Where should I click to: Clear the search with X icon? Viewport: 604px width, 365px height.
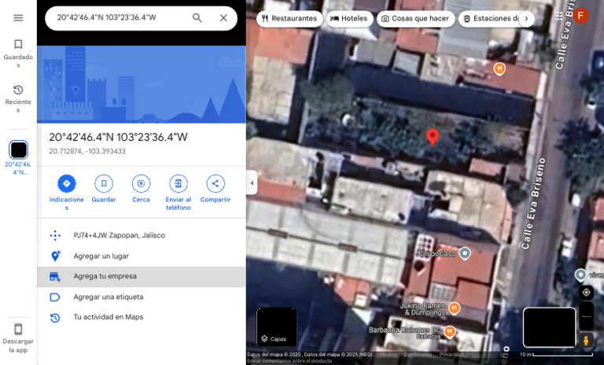click(x=223, y=18)
